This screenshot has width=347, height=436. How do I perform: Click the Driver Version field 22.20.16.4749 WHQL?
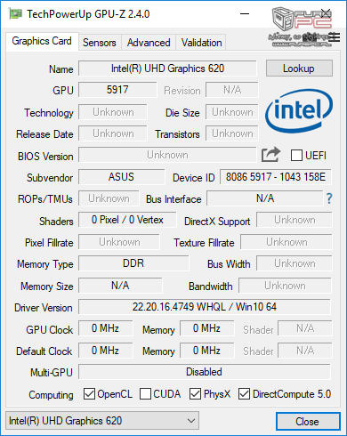pyautogui.click(x=205, y=307)
